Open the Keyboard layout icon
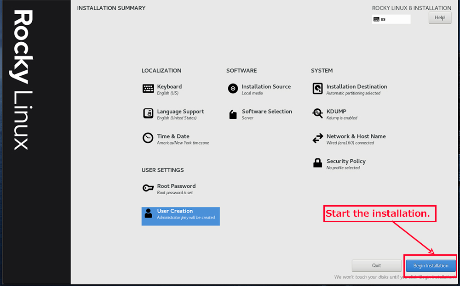 (148, 89)
